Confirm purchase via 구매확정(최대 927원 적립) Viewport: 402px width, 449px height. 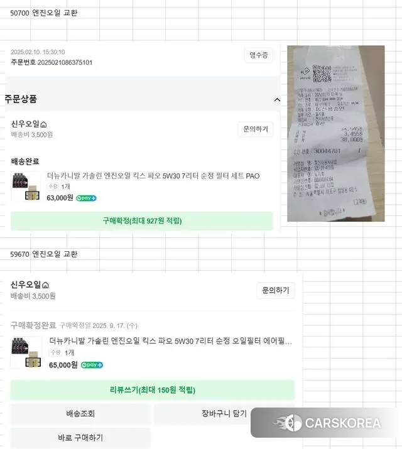[142, 221]
